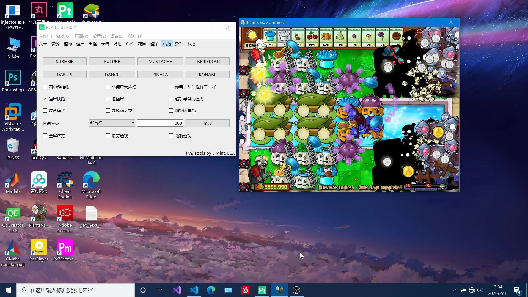This screenshot has width=528, height=297.
Task: Click the 修改 button
Action: 208,123
